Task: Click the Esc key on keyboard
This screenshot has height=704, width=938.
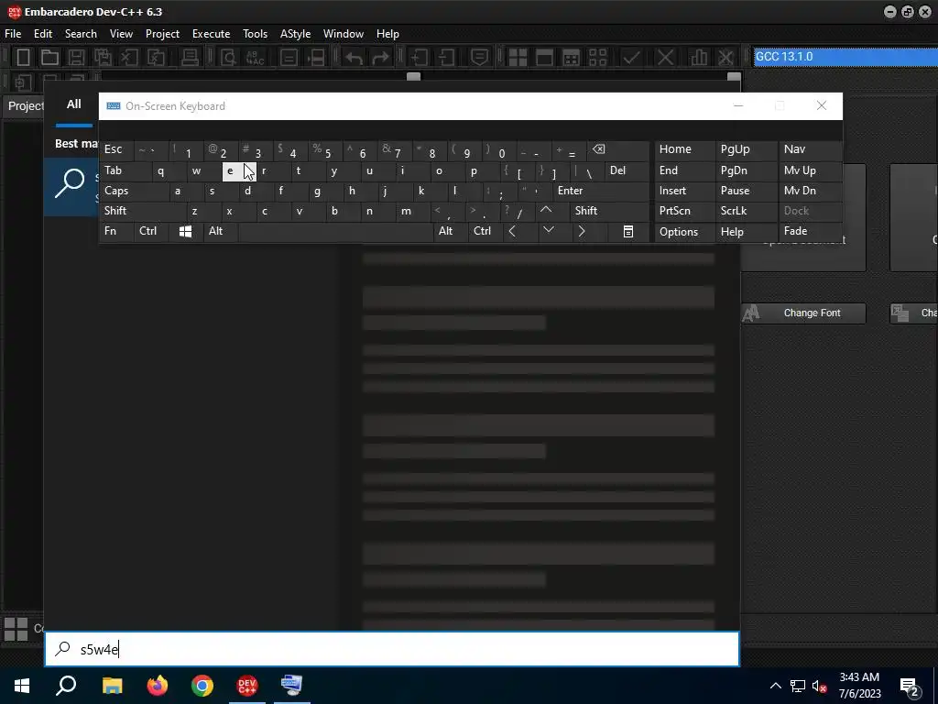Action: click(116, 149)
